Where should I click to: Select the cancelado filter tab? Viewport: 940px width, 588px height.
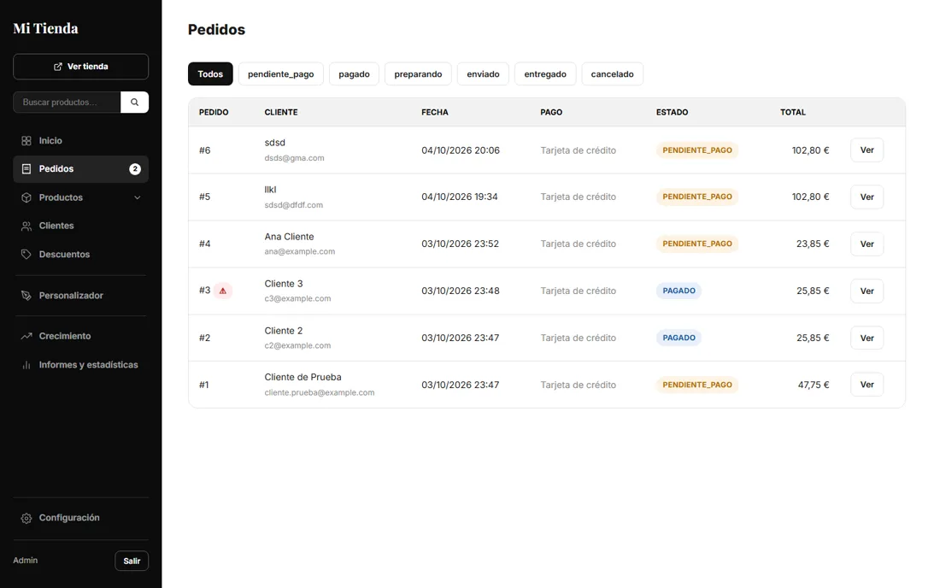click(612, 73)
